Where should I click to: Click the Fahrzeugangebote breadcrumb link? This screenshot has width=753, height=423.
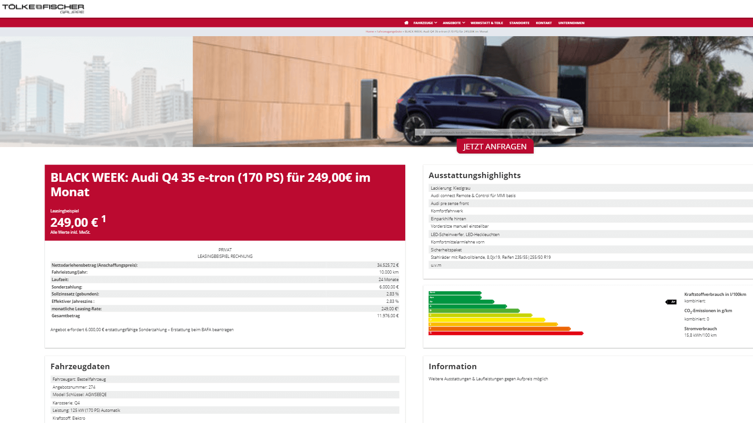pos(389,32)
